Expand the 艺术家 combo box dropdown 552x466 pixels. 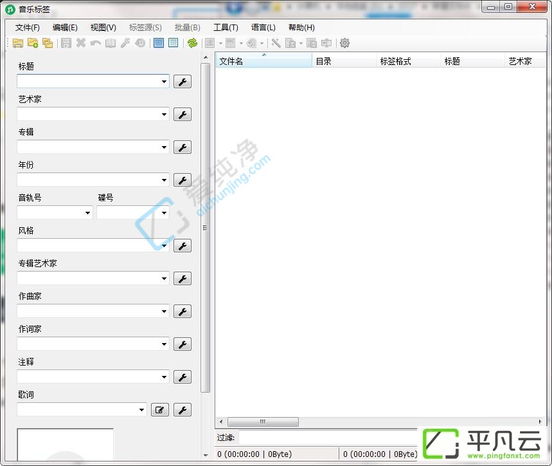click(x=164, y=115)
